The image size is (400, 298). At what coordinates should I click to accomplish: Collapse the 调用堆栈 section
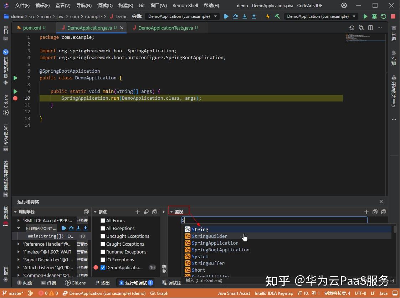pos(15,212)
